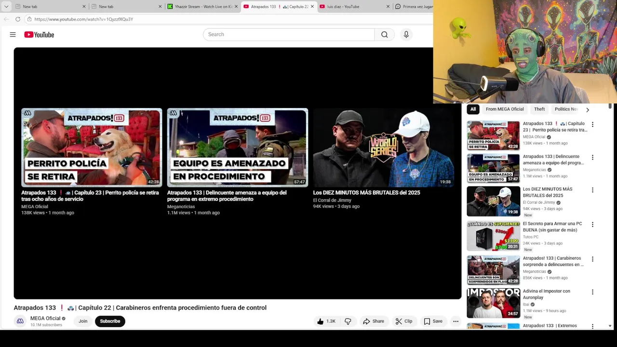
Task: Open options menu for Delincuente amenaza sidebar video
Action: (592, 157)
